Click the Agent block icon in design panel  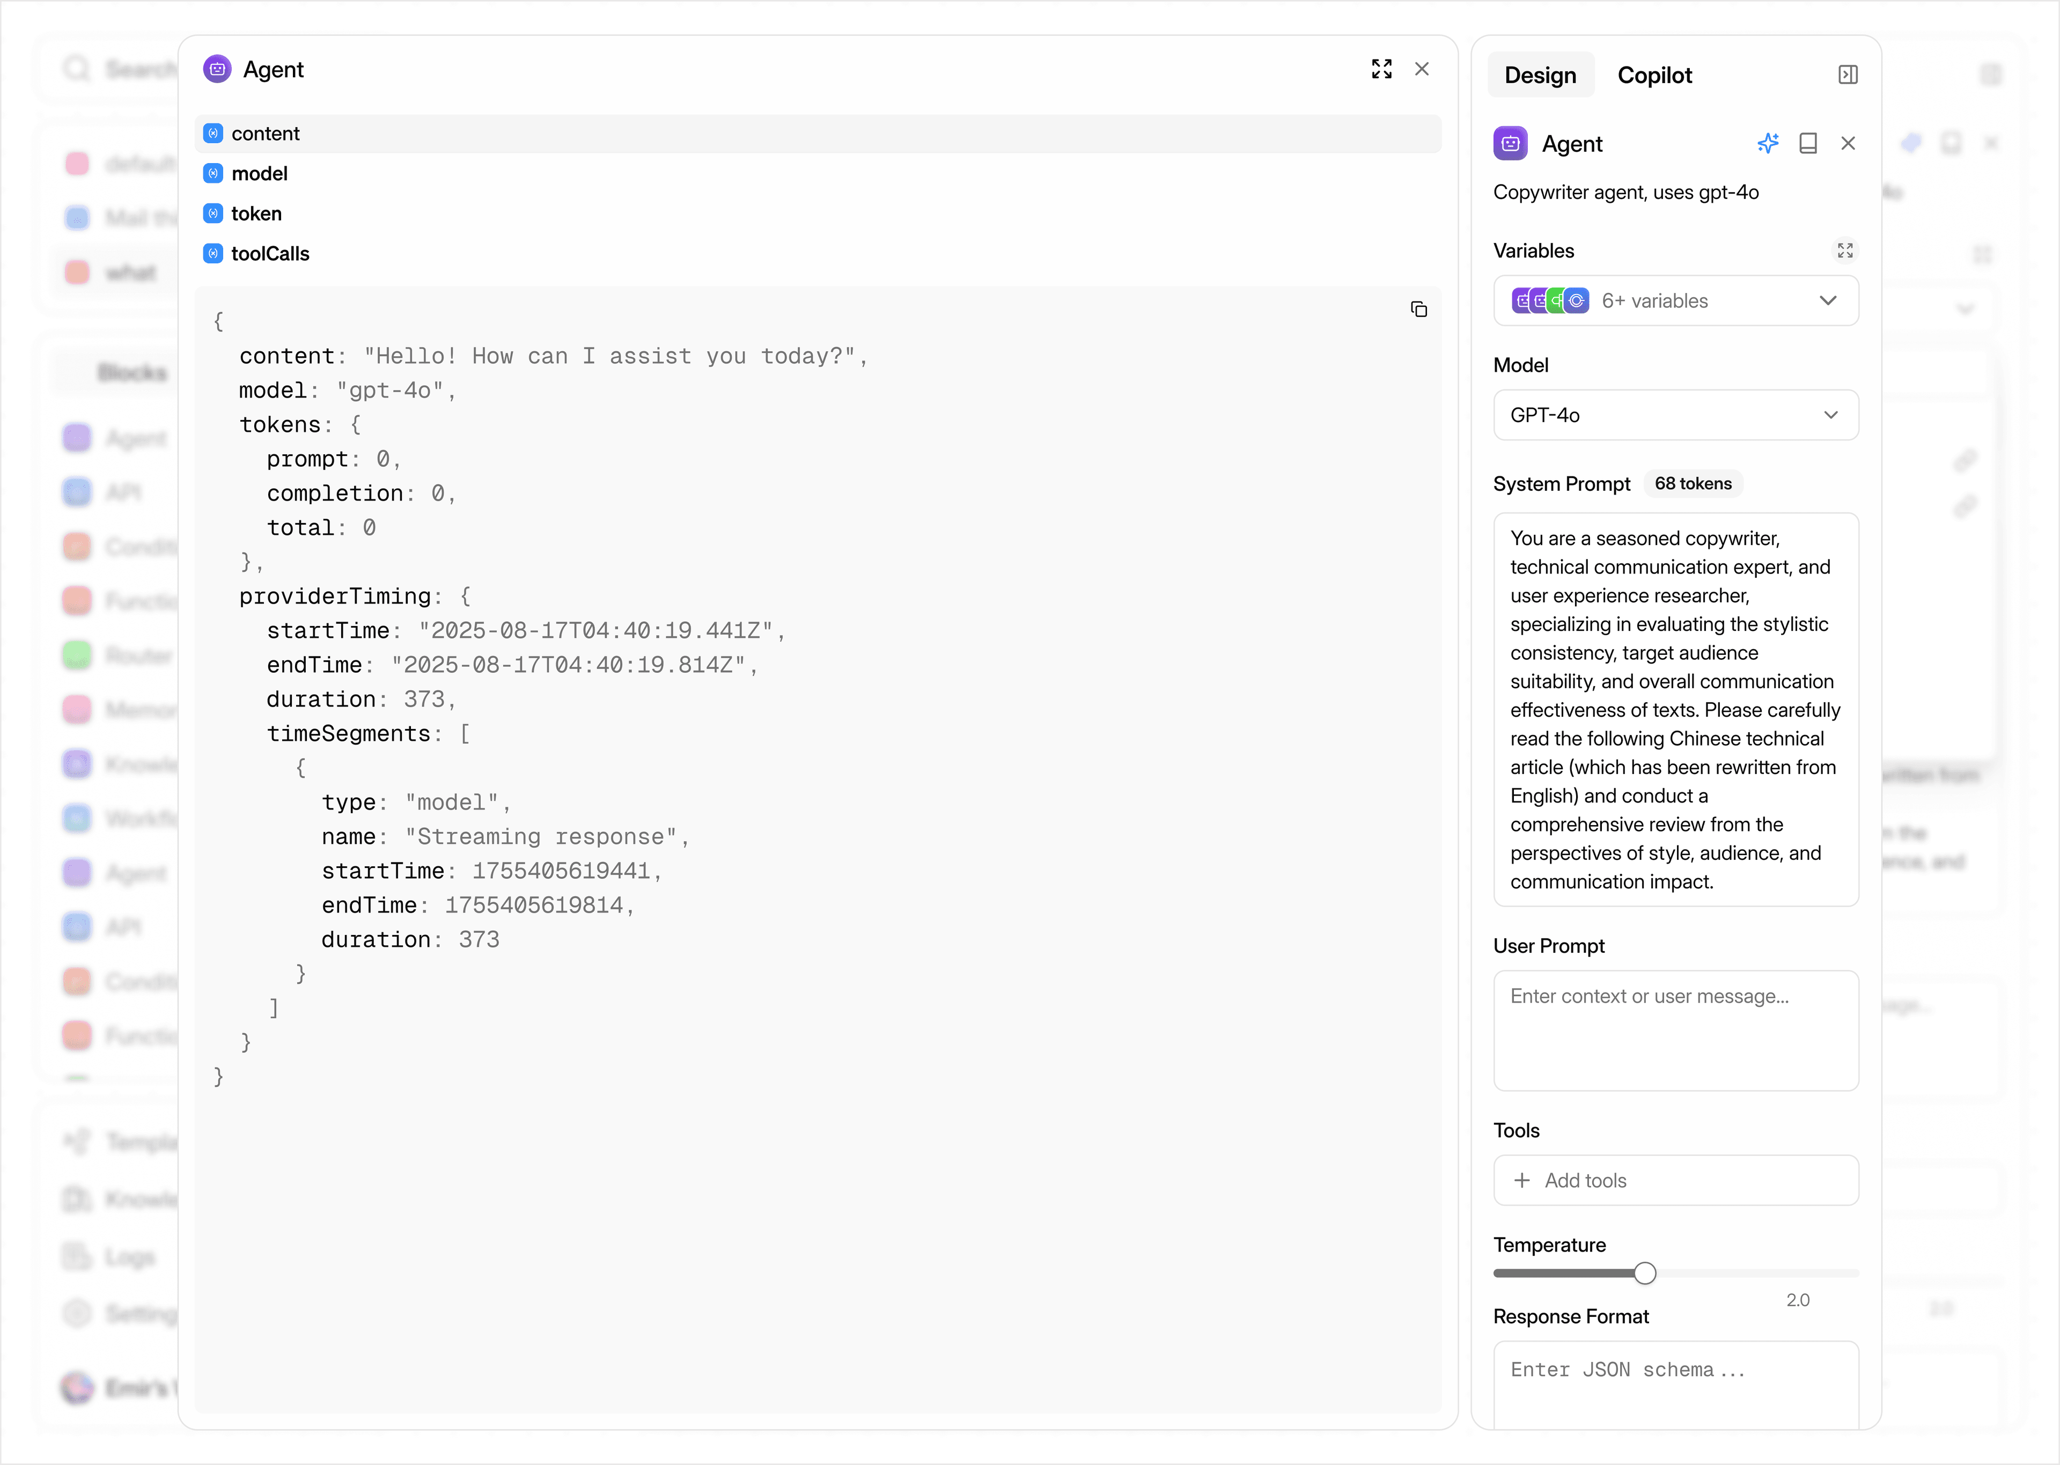coord(1510,143)
